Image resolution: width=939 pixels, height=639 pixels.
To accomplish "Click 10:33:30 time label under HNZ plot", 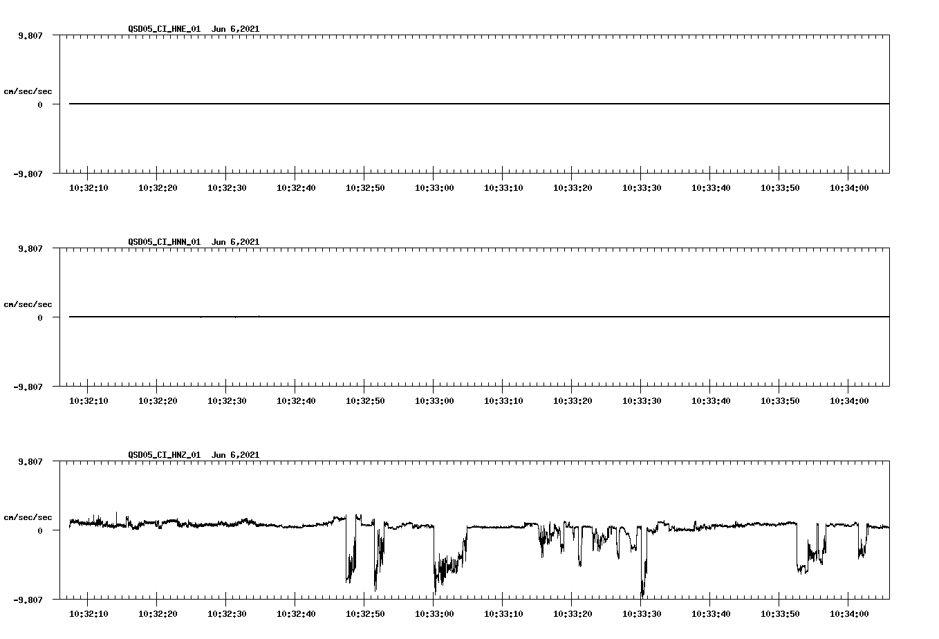I will 642,614.
